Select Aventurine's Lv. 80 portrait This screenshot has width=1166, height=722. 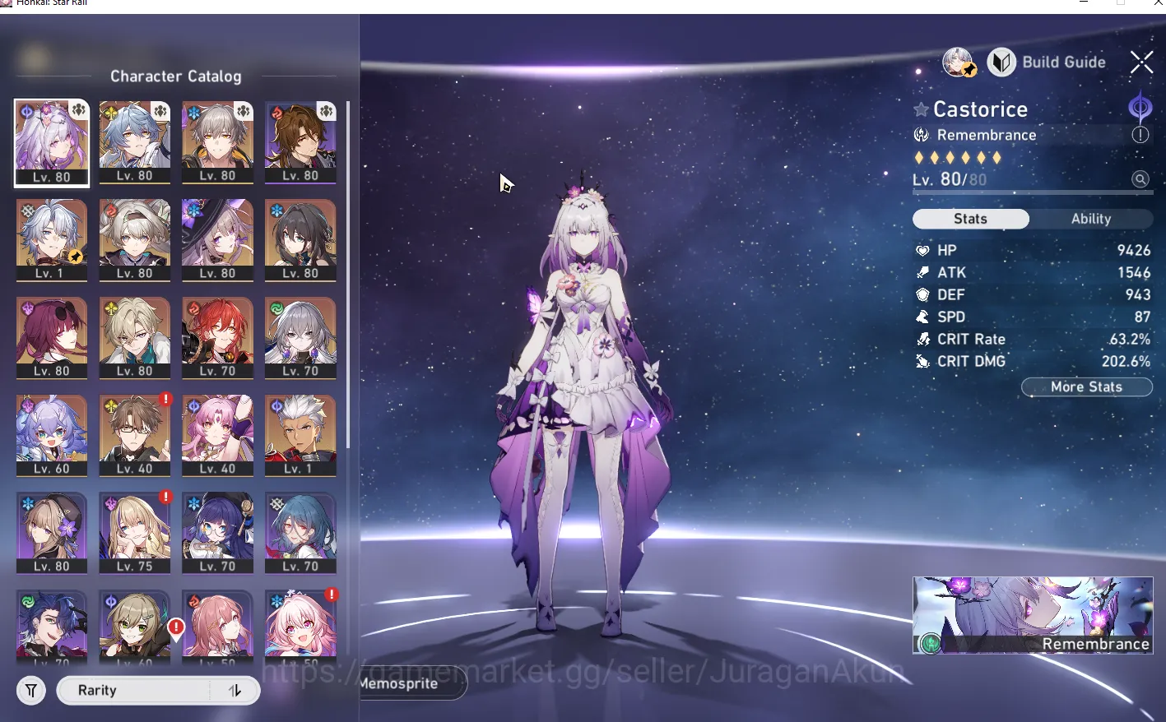point(135,338)
